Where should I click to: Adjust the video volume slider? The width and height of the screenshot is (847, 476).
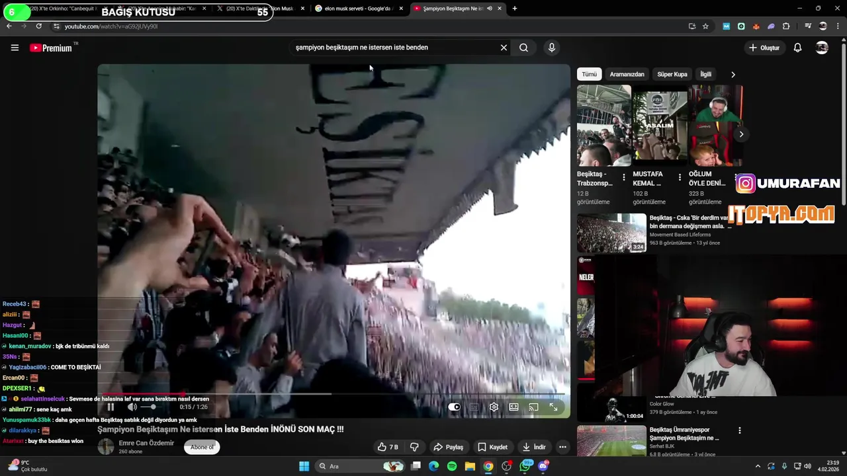[x=150, y=407]
